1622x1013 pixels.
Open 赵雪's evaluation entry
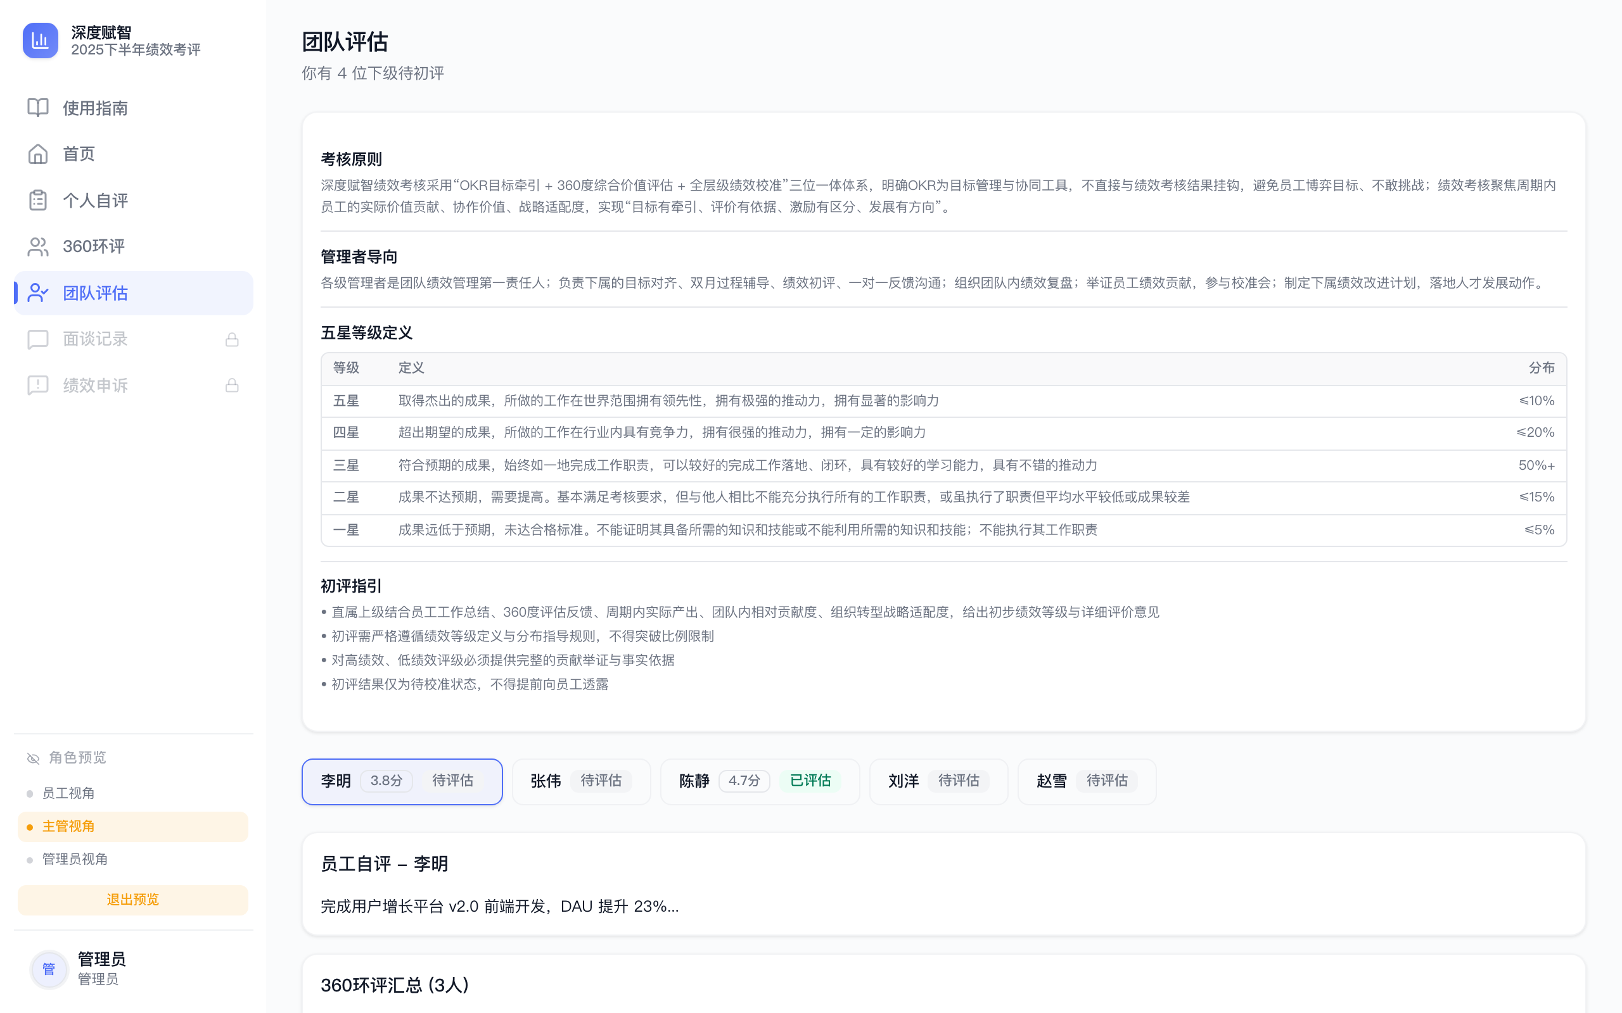[1087, 781]
